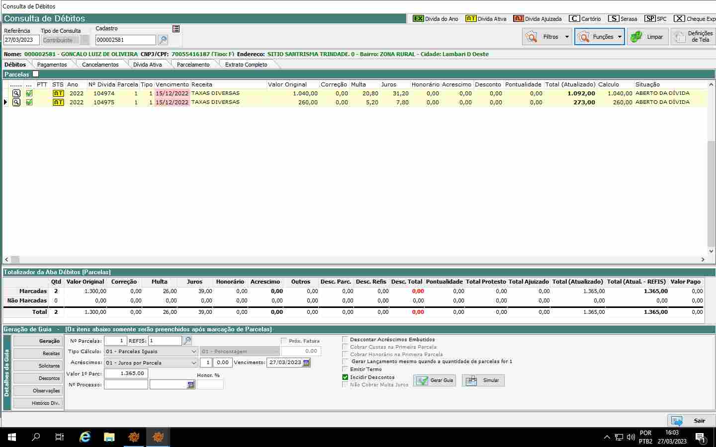Click the REFIS search magnifier icon
Image resolution: width=716 pixels, height=447 pixels.
[x=187, y=341]
